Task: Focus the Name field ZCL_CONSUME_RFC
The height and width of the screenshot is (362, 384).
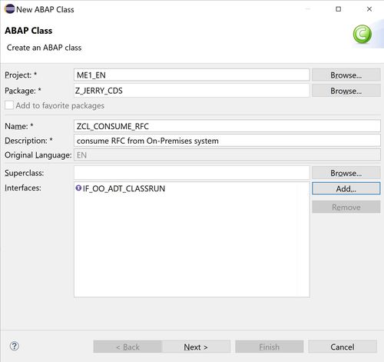Action: coord(227,126)
